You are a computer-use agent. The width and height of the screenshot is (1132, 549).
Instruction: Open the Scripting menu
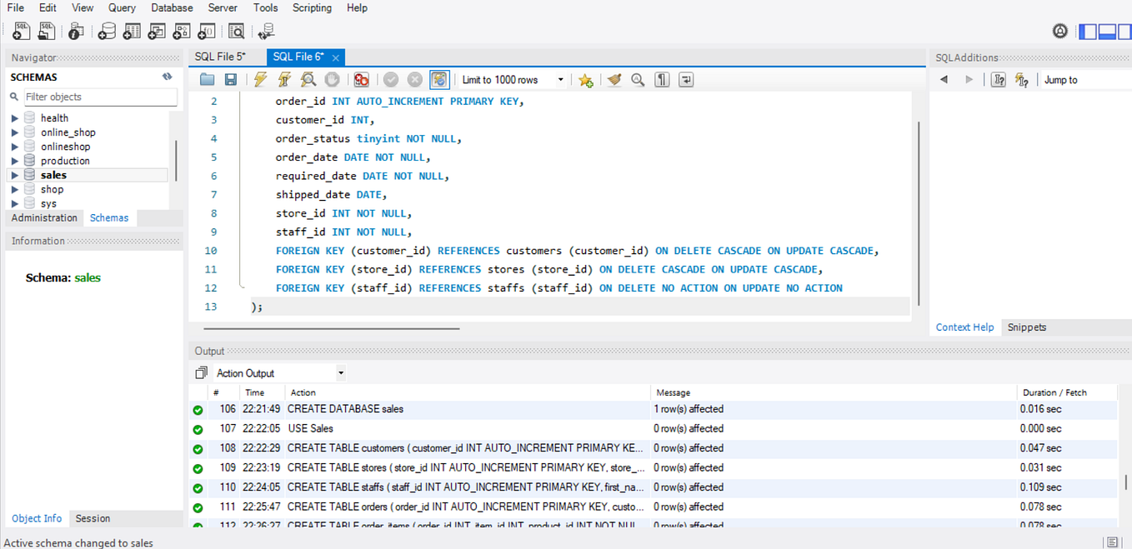pos(312,7)
